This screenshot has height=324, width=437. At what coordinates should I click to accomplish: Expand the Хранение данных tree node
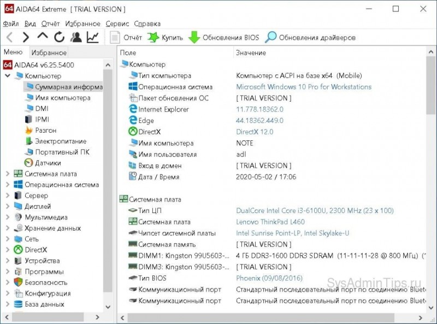[8, 228]
